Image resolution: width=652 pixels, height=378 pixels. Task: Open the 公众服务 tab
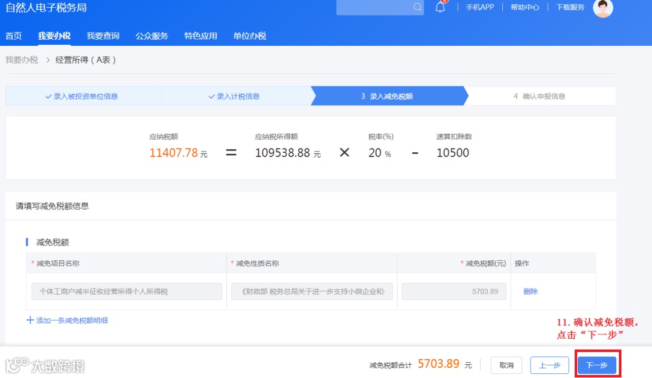(x=152, y=36)
